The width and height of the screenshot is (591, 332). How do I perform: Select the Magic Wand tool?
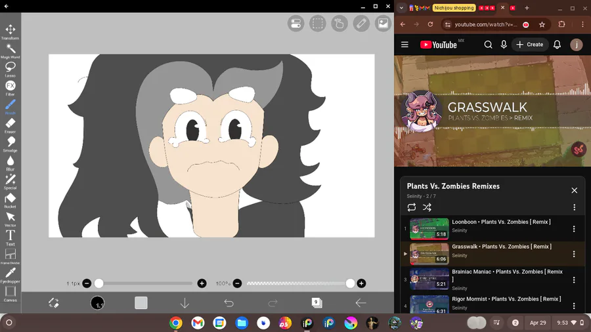coord(10,51)
